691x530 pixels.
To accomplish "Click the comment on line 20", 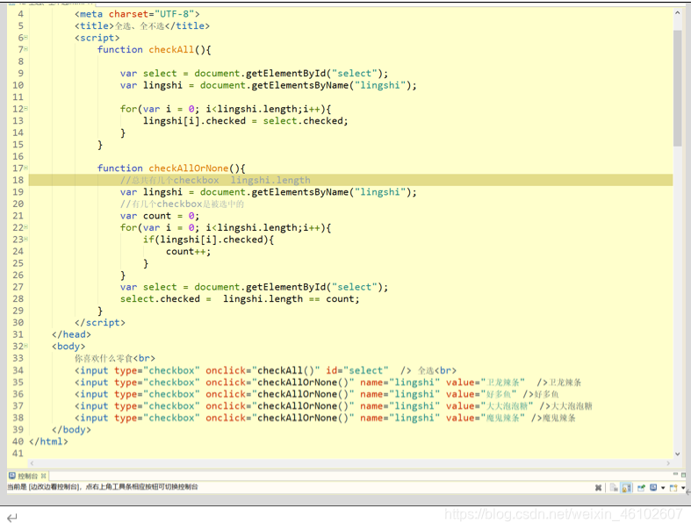I will coord(182,204).
